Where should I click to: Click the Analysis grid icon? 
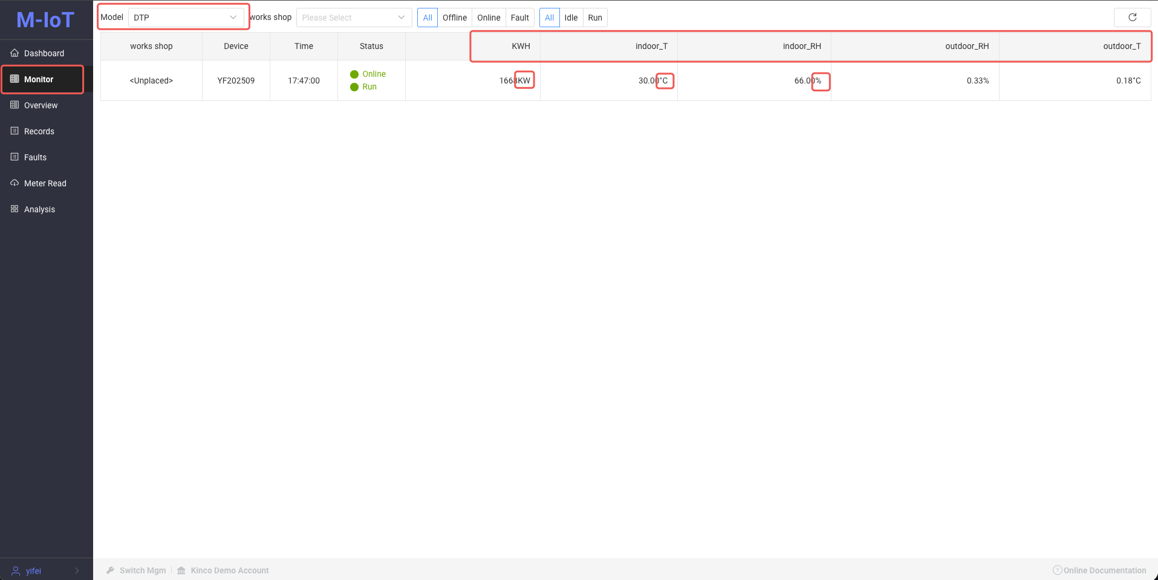pos(15,209)
